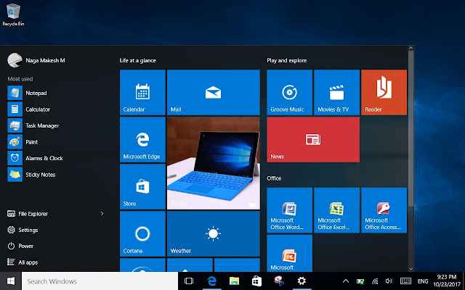Open the Cortana tile
The image size is (465, 290).
[142, 233]
